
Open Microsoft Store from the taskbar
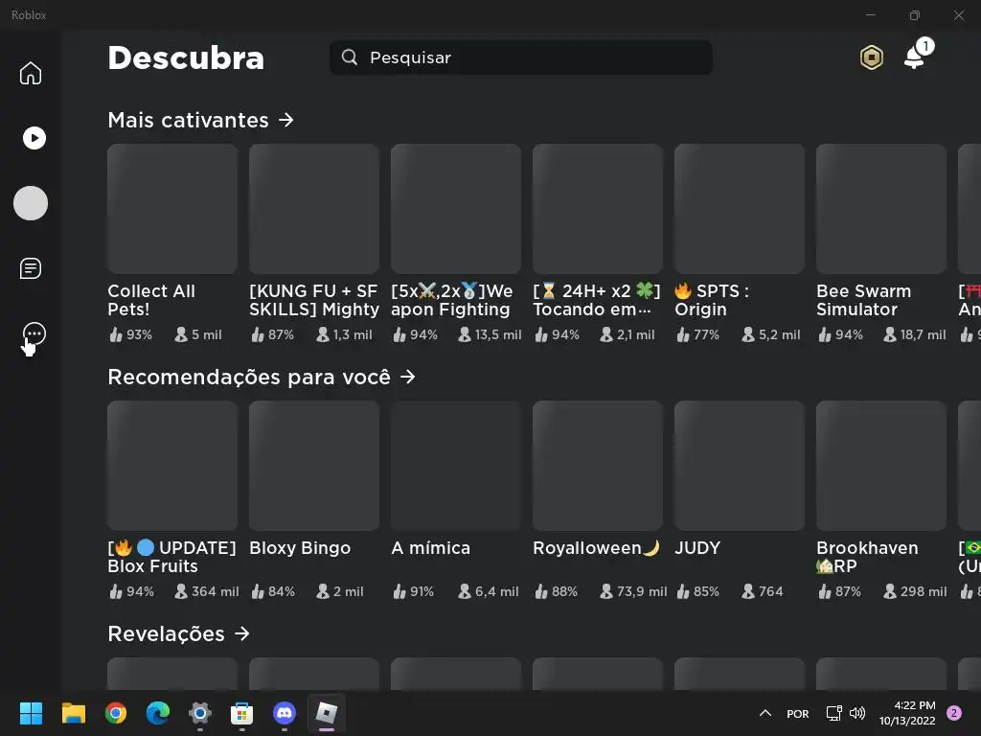tap(241, 713)
